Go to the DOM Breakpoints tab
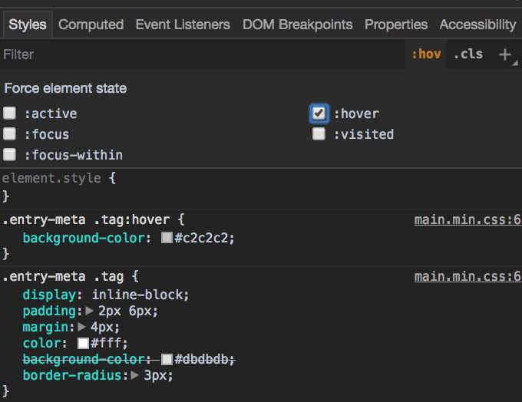The image size is (522, 402). pyautogui.click(x=297, y=25)
